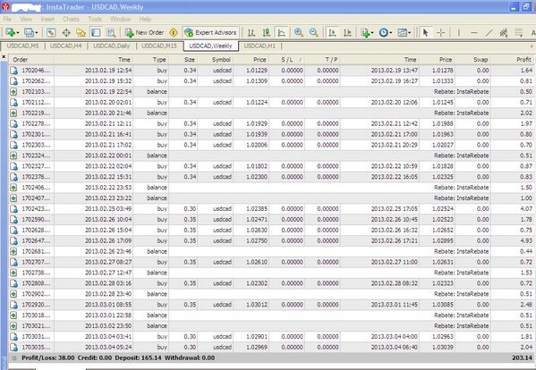Sort by the S / L column header
The width and height of the screenshot is (536, 370).
[287, 59]
